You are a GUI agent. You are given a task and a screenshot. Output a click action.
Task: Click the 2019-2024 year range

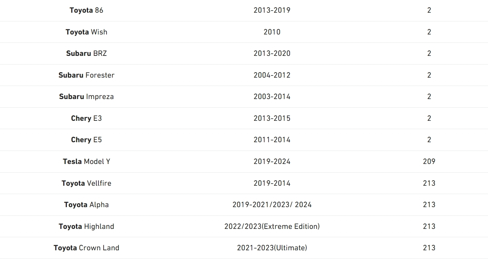(x=272, y=161)
